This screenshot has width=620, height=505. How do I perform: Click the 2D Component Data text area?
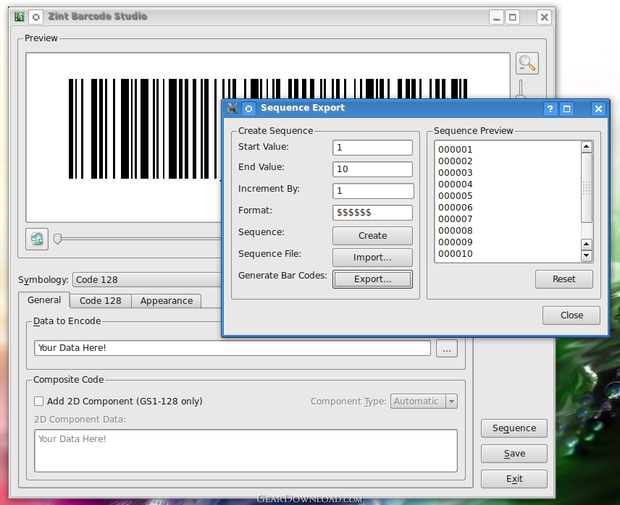(x=246, y=451)
